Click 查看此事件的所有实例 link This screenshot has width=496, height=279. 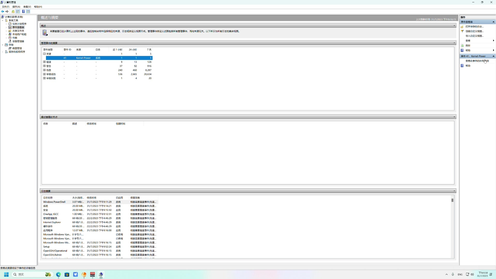(x=477, y=61)
